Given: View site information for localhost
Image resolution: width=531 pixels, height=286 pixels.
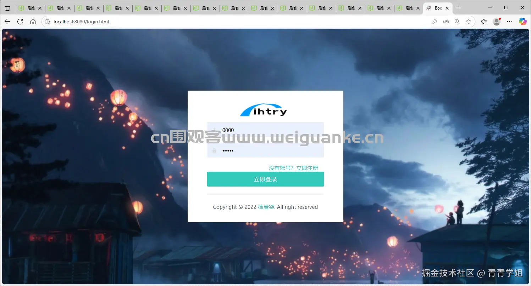Looking at the screenshot, I should tap(47, 22).
